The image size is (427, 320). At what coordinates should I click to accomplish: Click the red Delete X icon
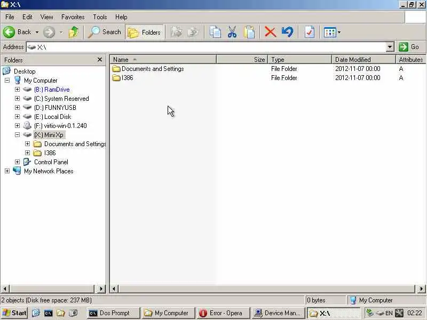coord(271,32)
